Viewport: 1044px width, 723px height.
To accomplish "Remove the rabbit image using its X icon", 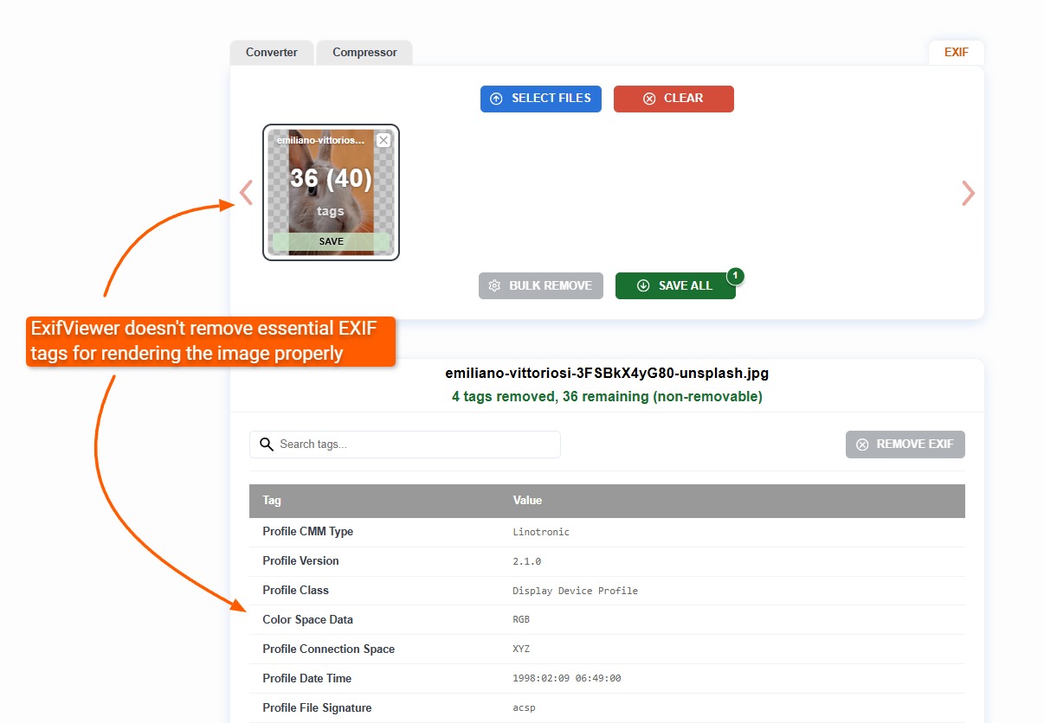I will click(x=383, y=139).
